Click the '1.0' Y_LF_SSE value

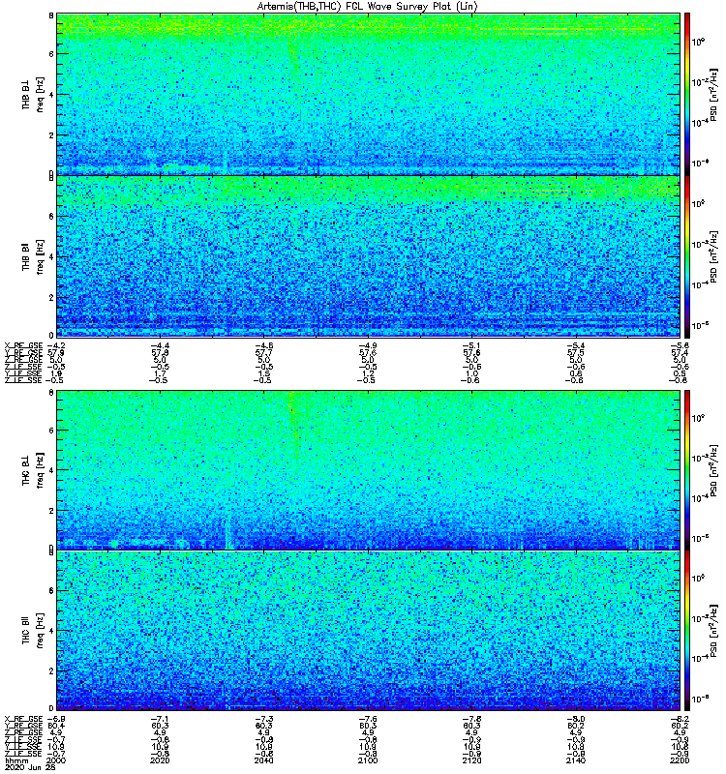[471, 373]
